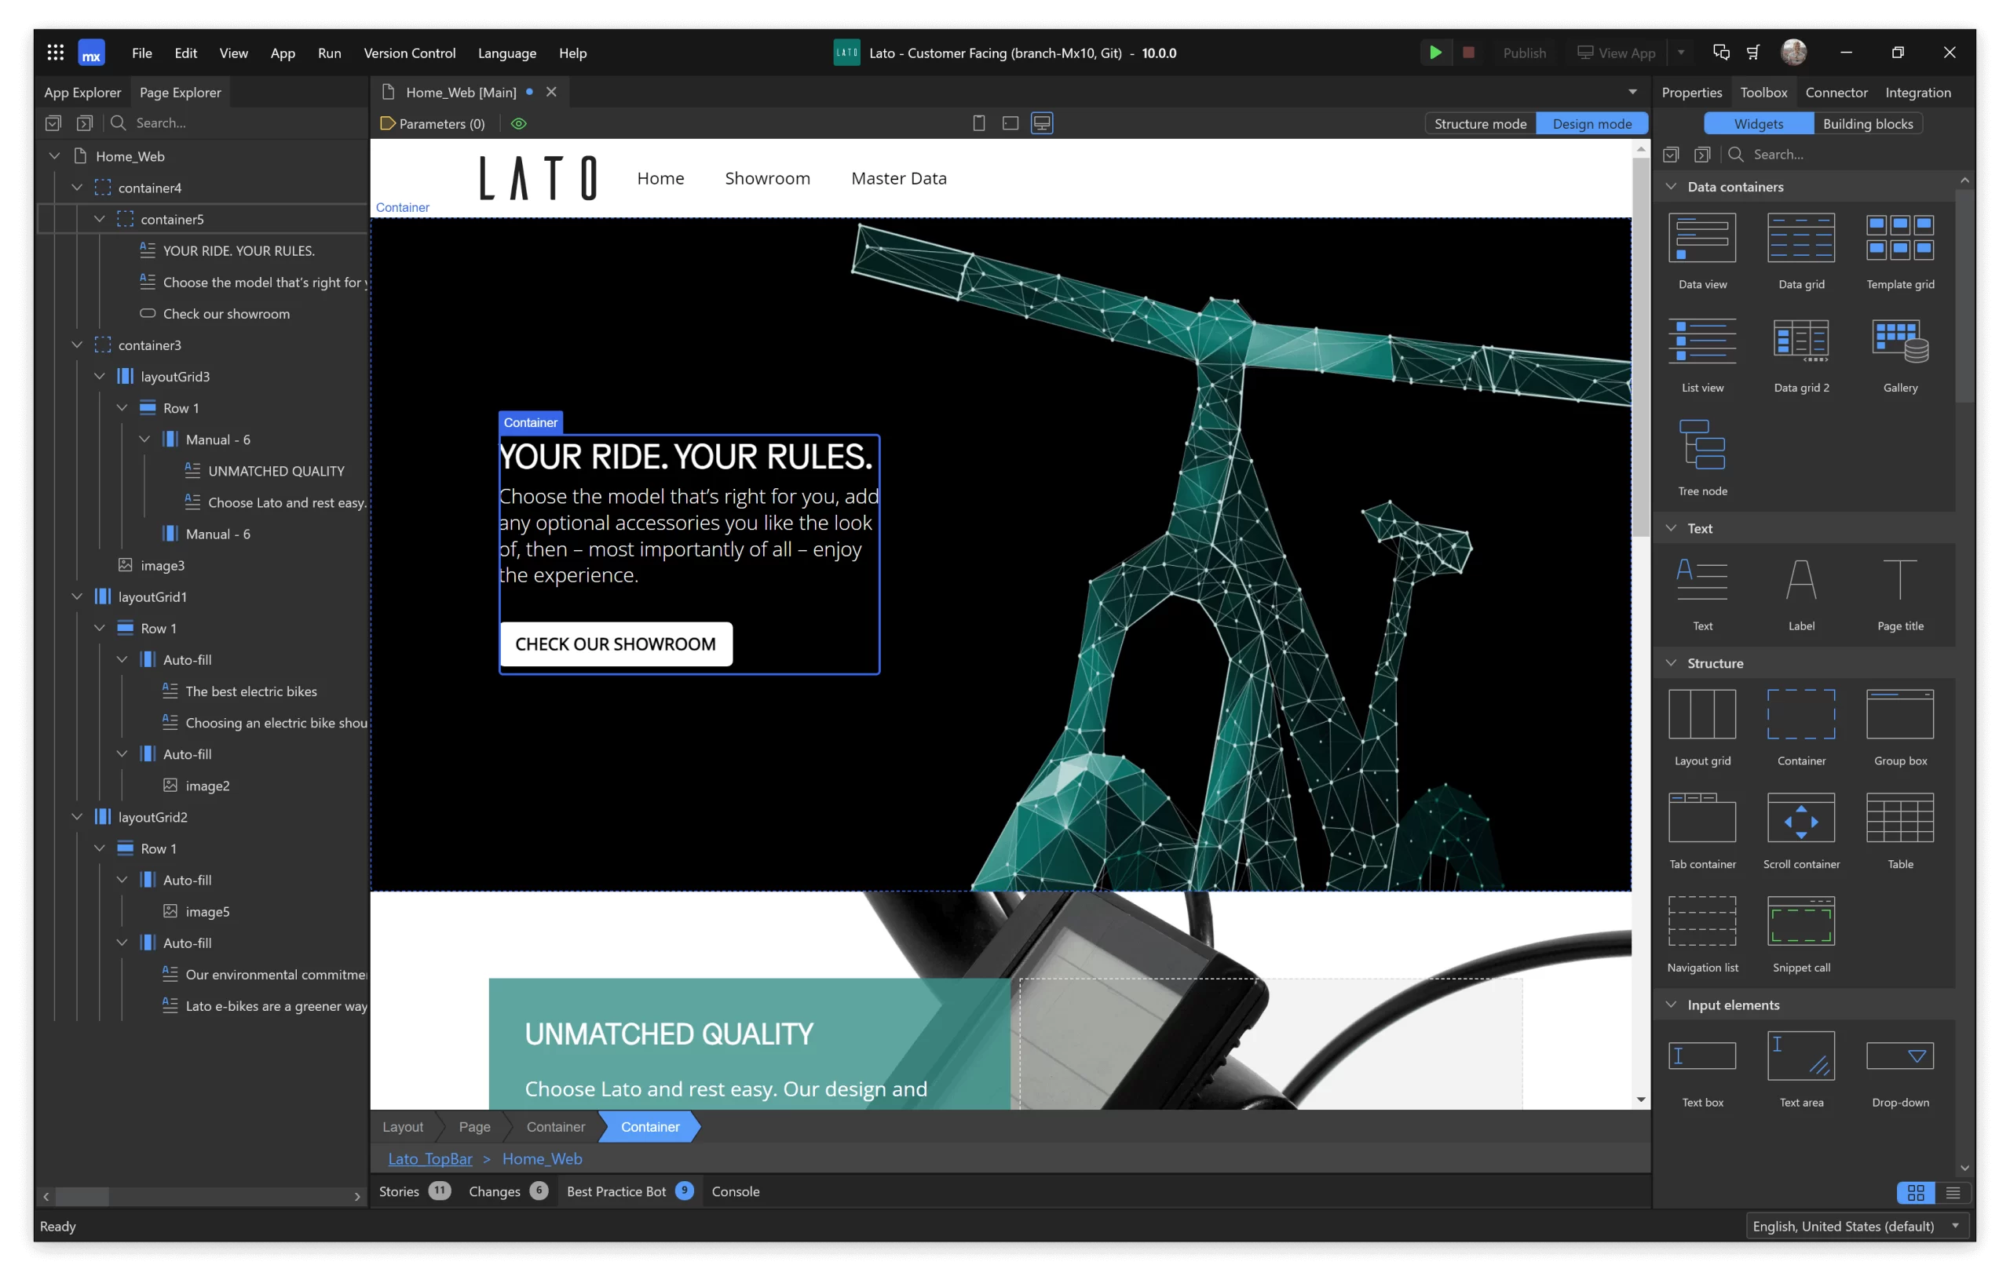
Task: Switch to phone device preview icon
Action: pyautogui.click(x=979, y=123)
